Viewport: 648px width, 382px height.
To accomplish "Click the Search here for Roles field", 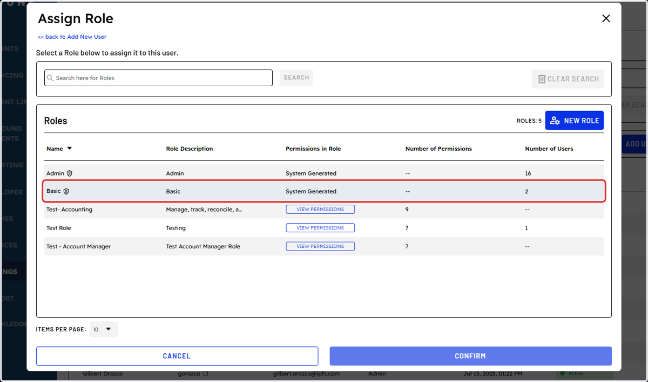I will pos(158,78).
